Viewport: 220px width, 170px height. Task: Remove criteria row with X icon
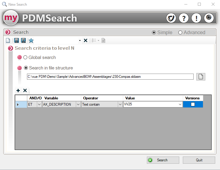click(x=25, y=90)
